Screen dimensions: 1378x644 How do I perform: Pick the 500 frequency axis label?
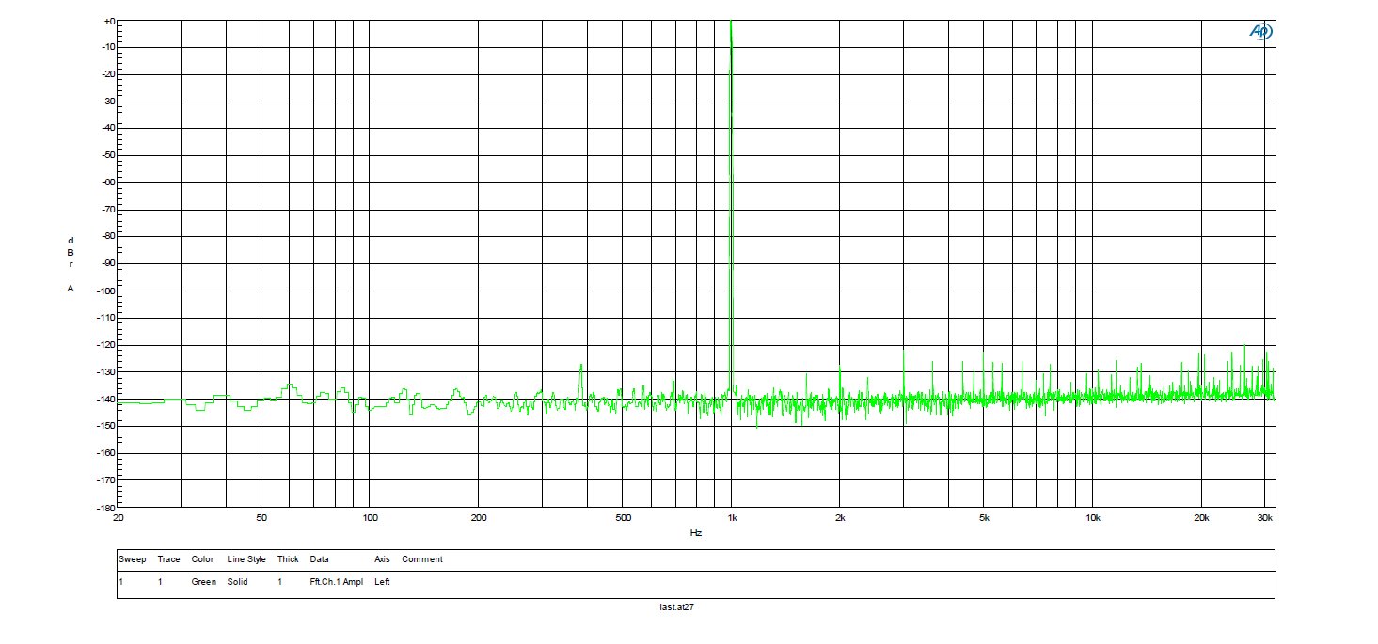click(622, 518)
